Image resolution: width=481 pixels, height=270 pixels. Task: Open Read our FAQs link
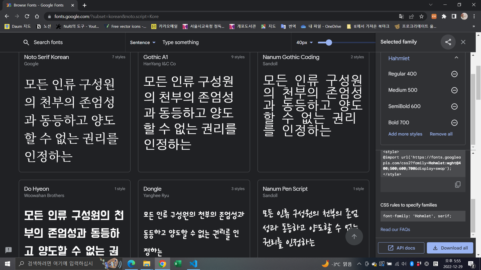395,229
